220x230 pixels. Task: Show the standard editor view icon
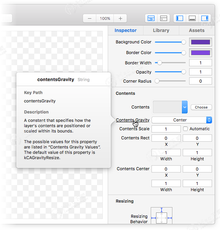click(151, 19)
